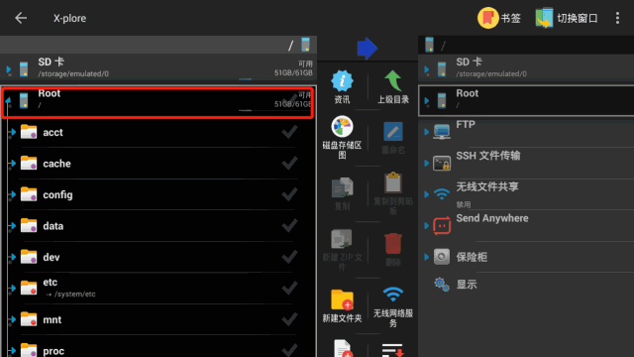Viewport: 634px width, 357px height.
Task: Create a new folder (新建文件夹)
Action: coord(342,306)
